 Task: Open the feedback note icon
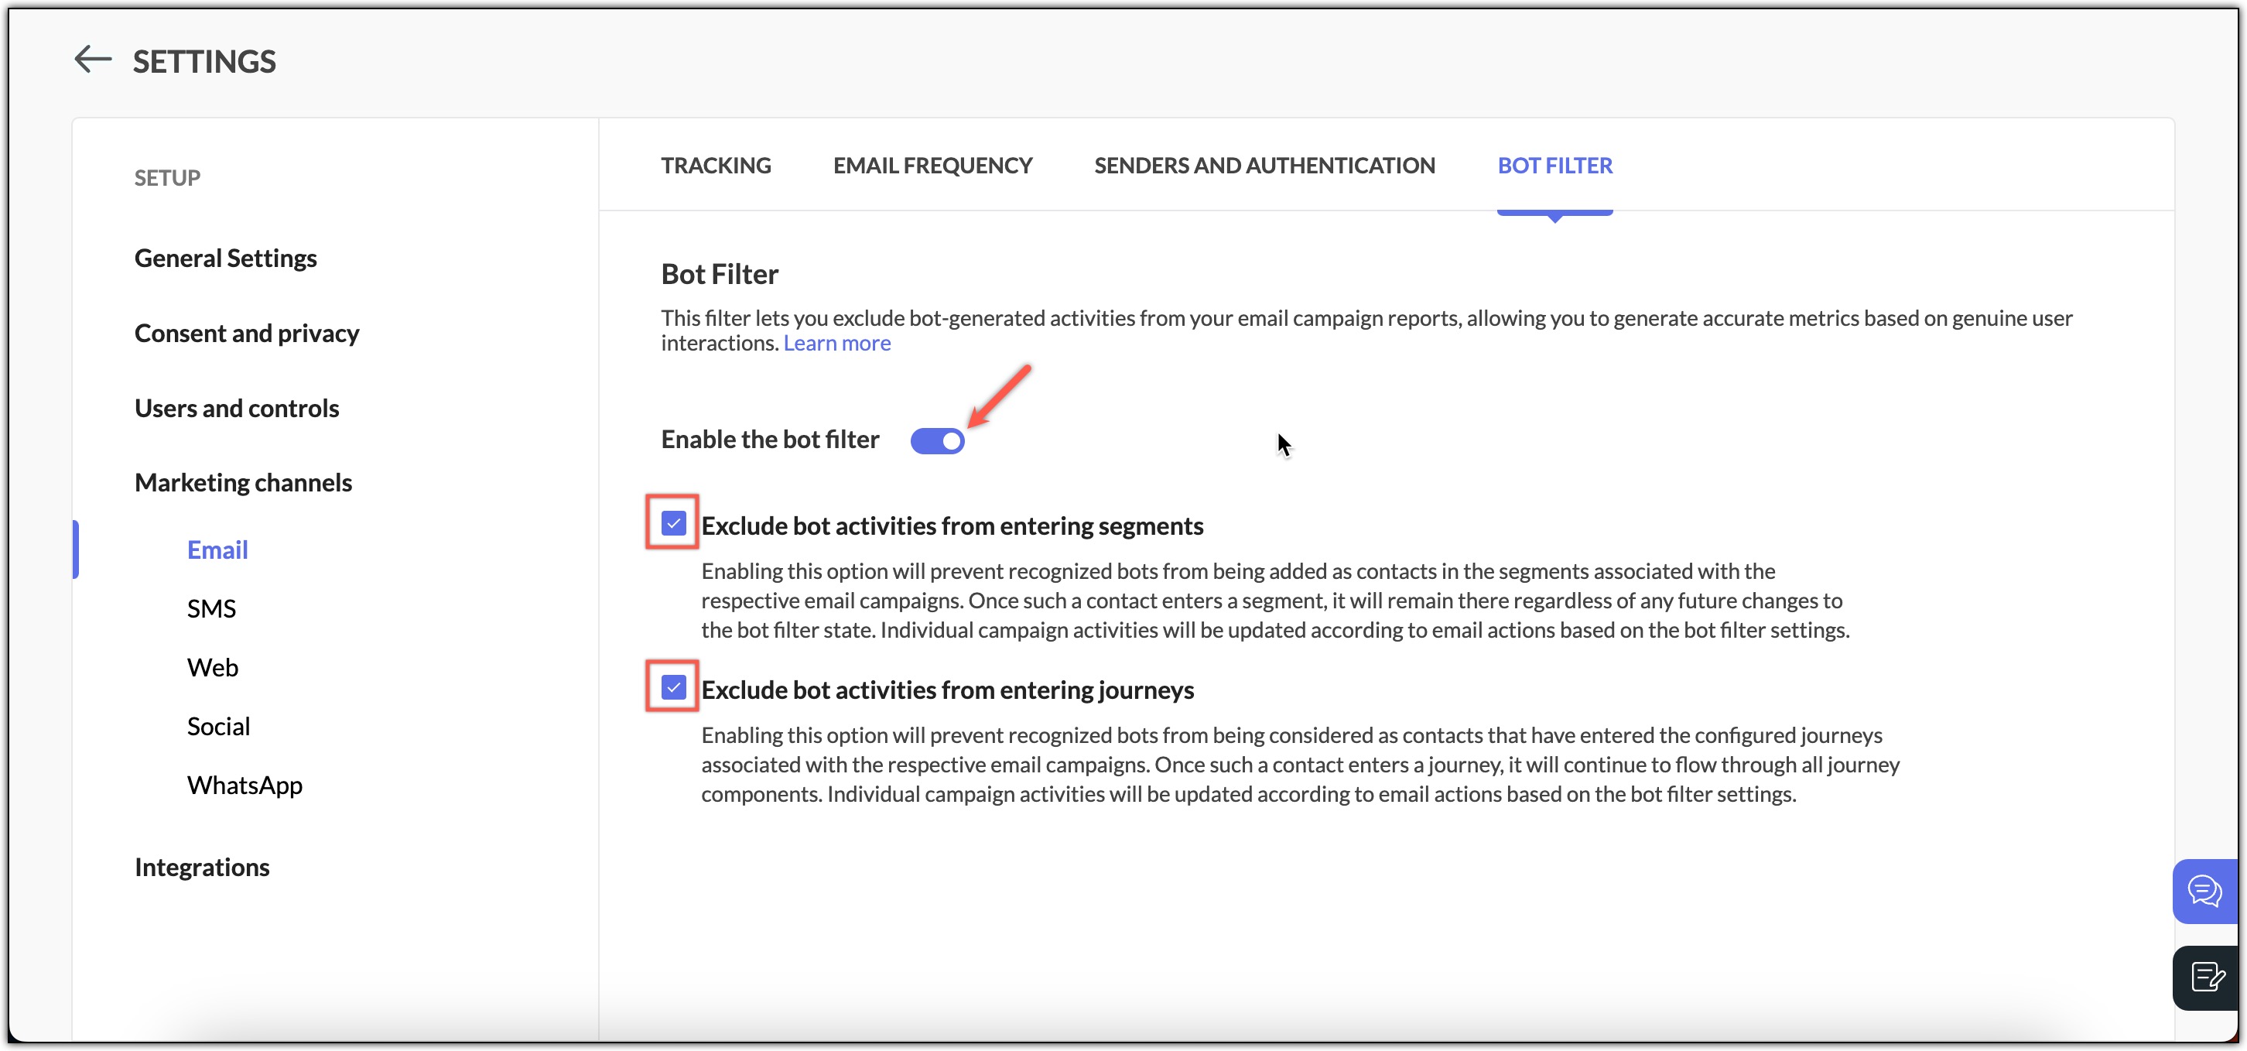coord(2206,977)
